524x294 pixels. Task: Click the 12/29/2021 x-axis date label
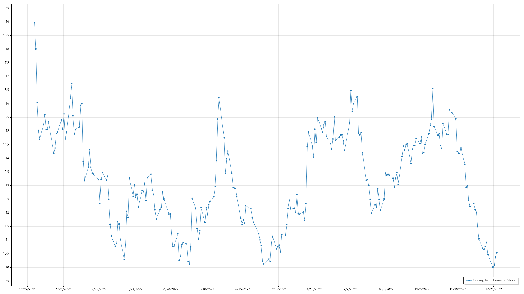[x=27, y=289]
